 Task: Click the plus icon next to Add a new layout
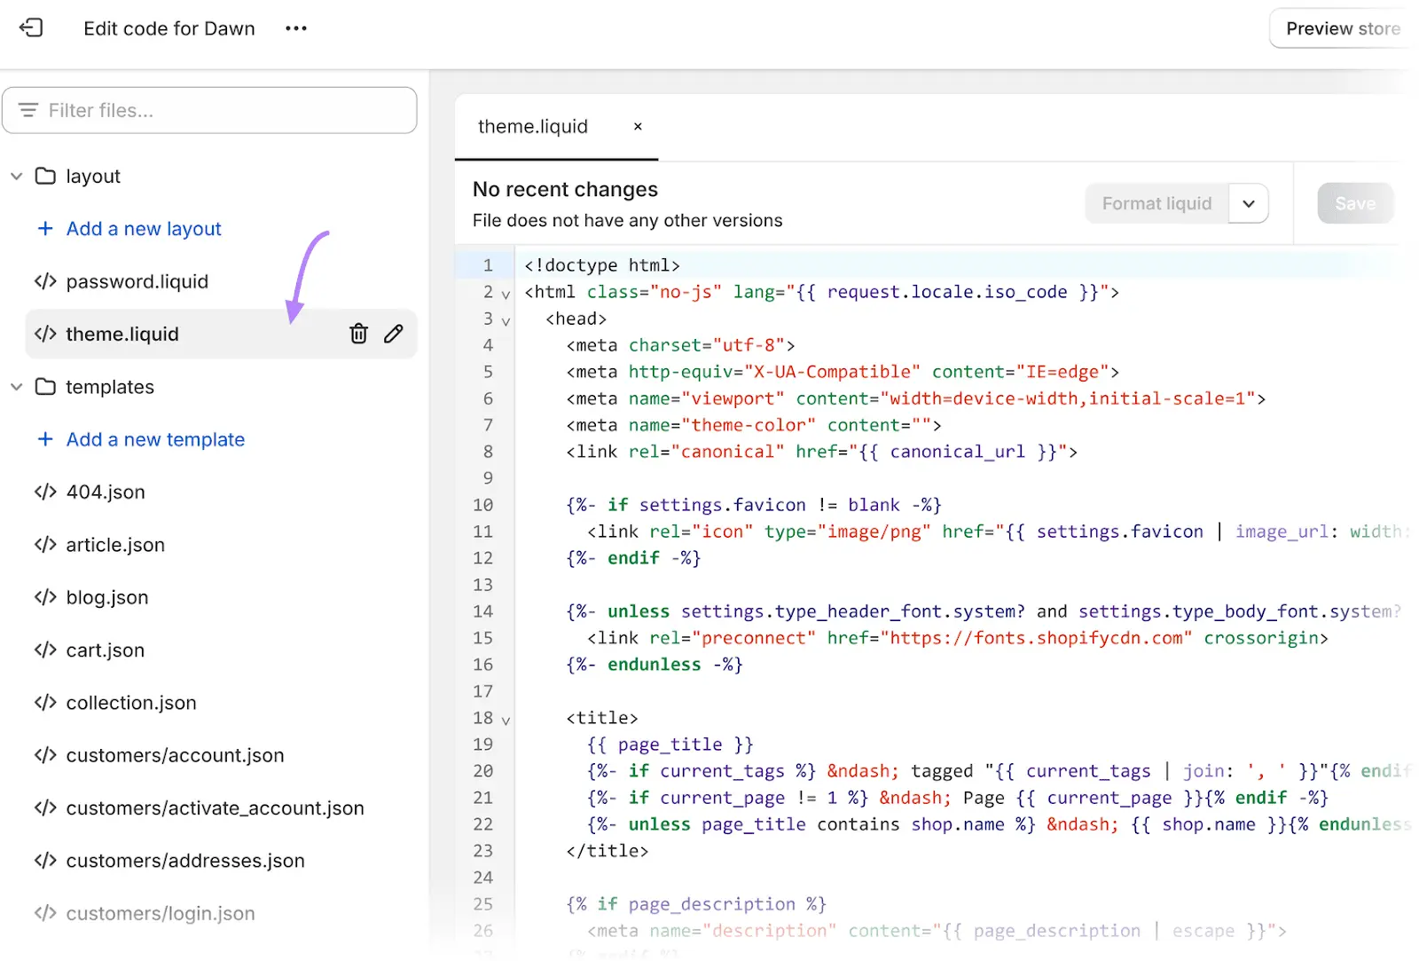coord(45,229)
